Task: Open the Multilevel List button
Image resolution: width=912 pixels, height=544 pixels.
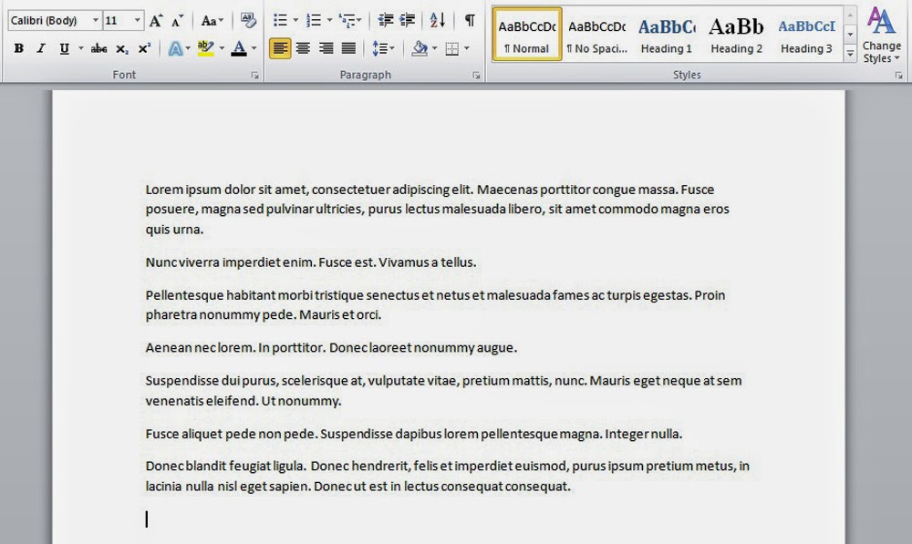Action: point(349,21)
